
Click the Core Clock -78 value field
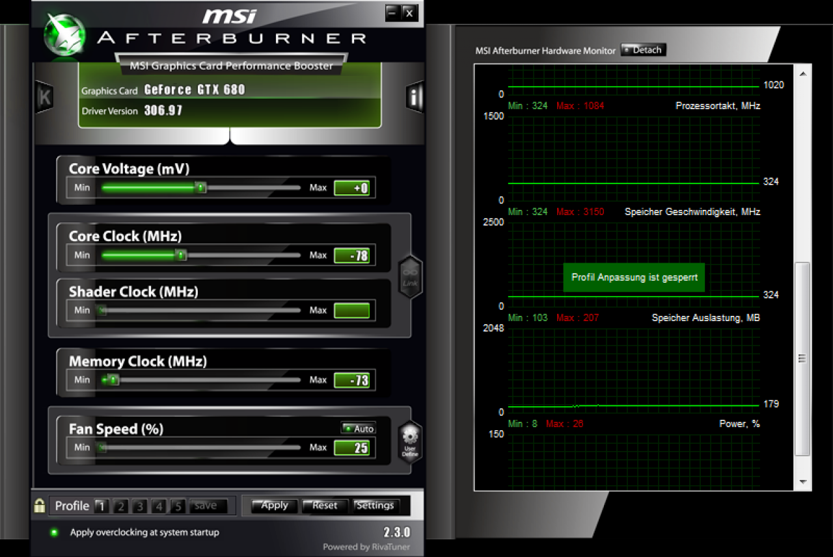(x=351, y=255)
